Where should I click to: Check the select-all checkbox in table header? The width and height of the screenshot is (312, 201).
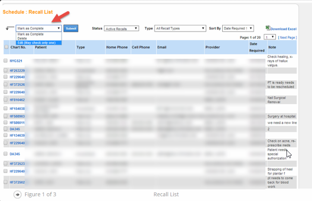point(6,47)
